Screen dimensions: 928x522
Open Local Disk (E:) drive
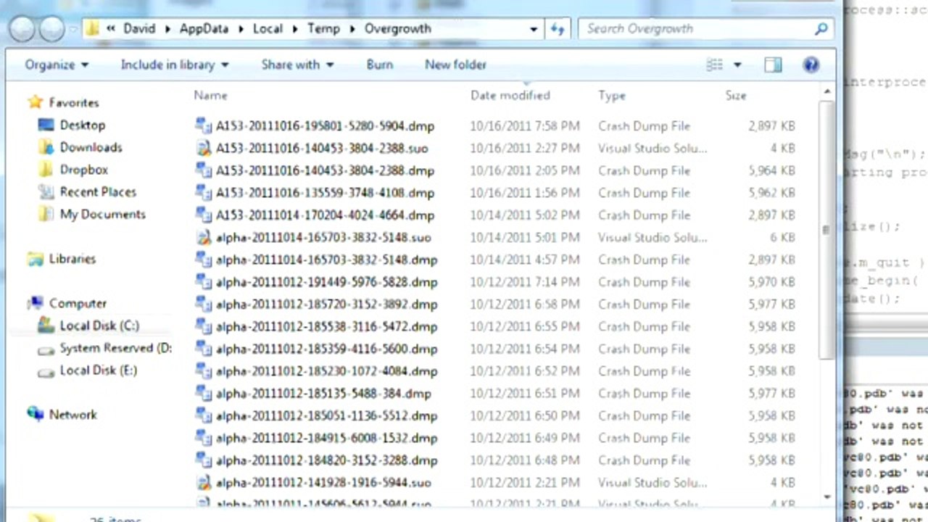click(x=98, y=370)
